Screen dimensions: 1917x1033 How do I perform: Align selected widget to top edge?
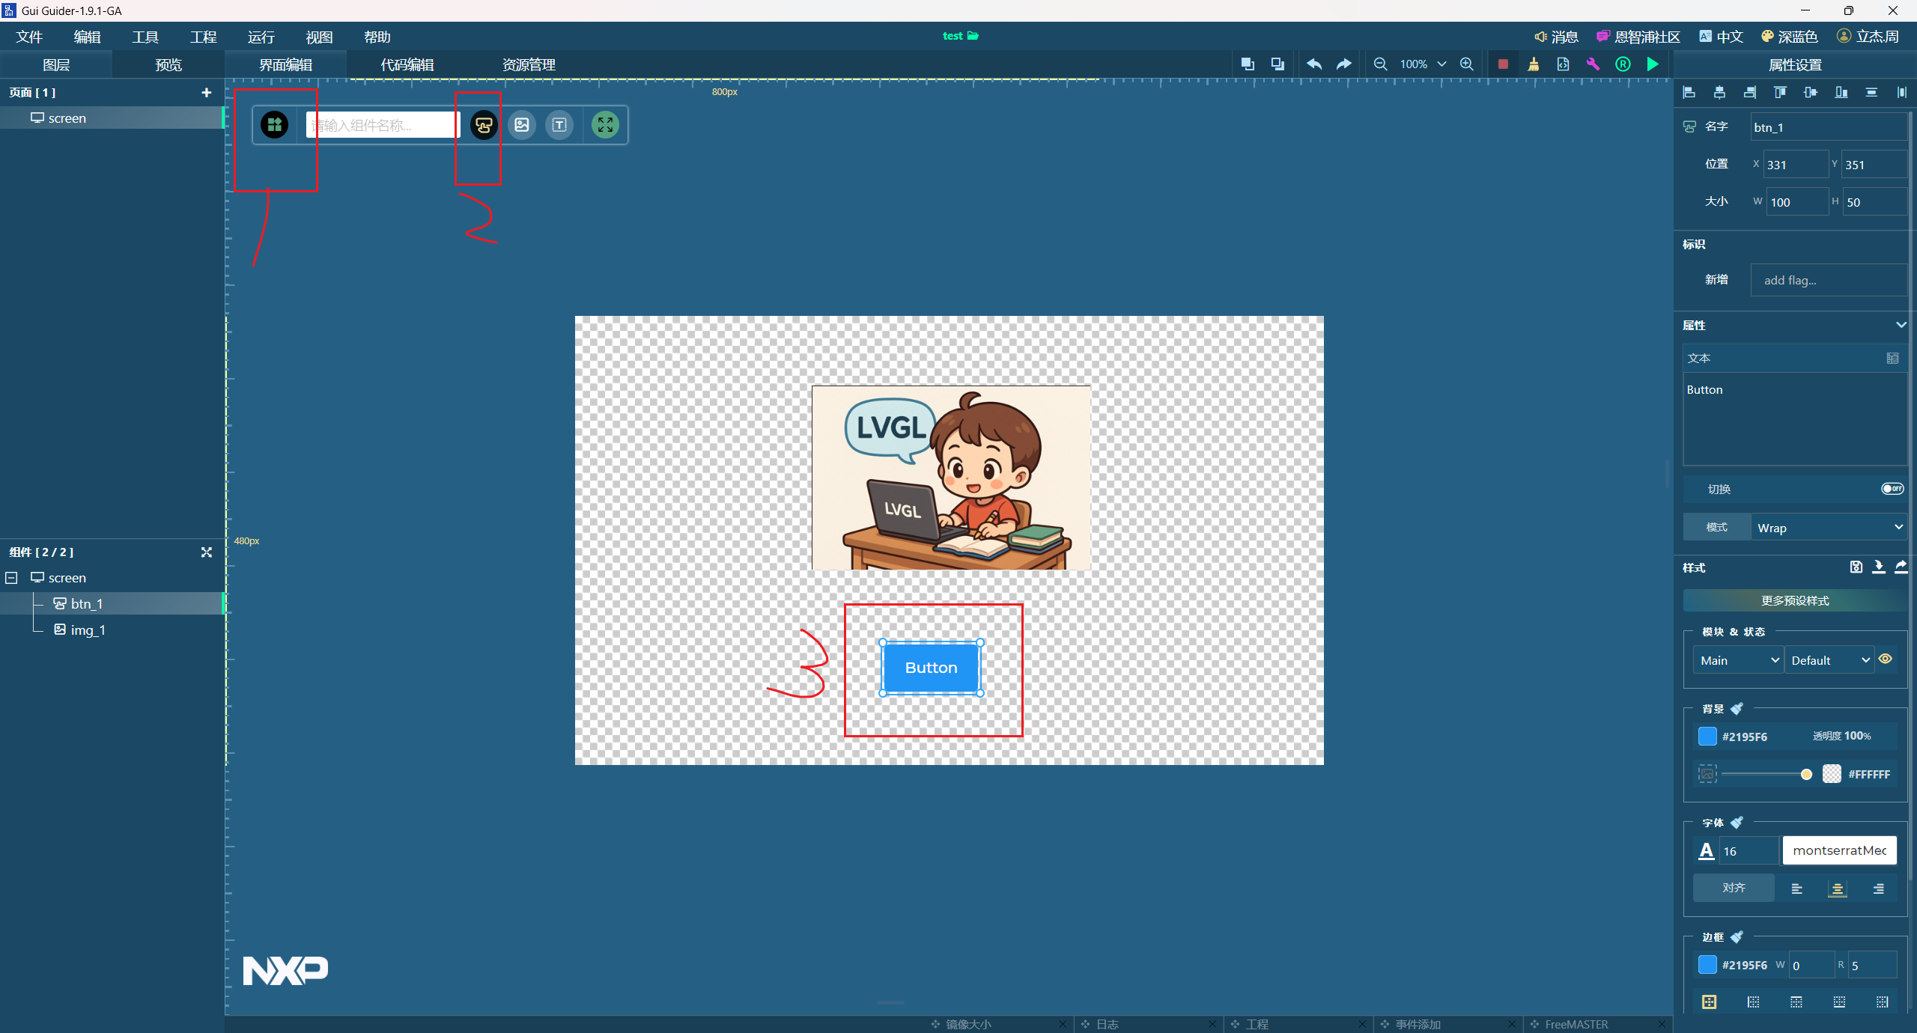tap(1780, 92)
